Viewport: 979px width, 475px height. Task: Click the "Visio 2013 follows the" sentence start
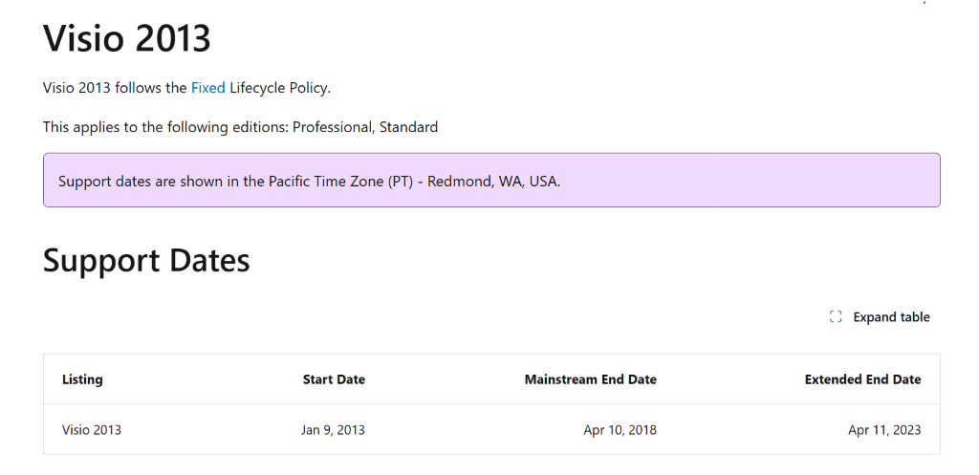tap(115, 88)
